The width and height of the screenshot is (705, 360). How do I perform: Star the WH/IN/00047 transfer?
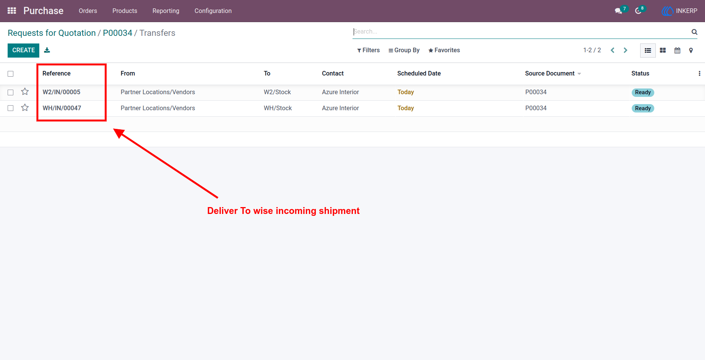[25, 108]
